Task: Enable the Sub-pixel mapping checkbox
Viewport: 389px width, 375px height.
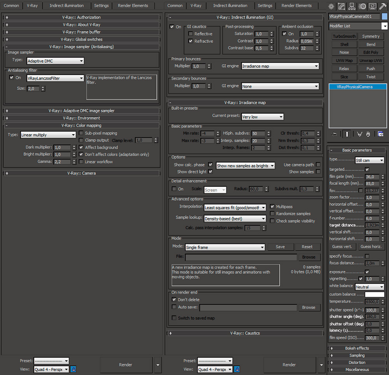Action: coord(81,133)
